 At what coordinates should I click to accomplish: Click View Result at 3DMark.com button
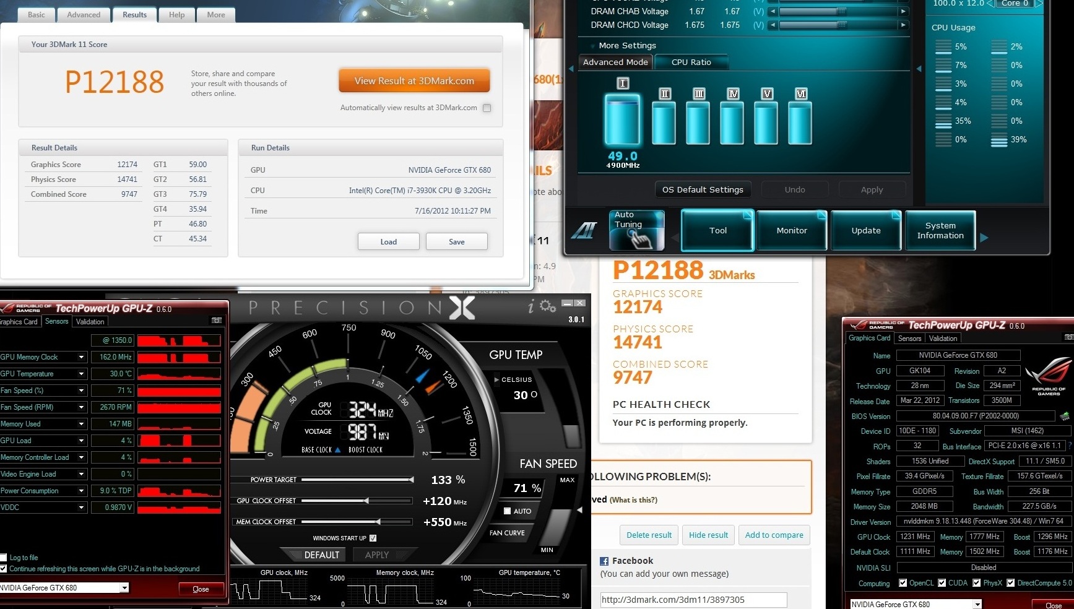coord(414,81)
